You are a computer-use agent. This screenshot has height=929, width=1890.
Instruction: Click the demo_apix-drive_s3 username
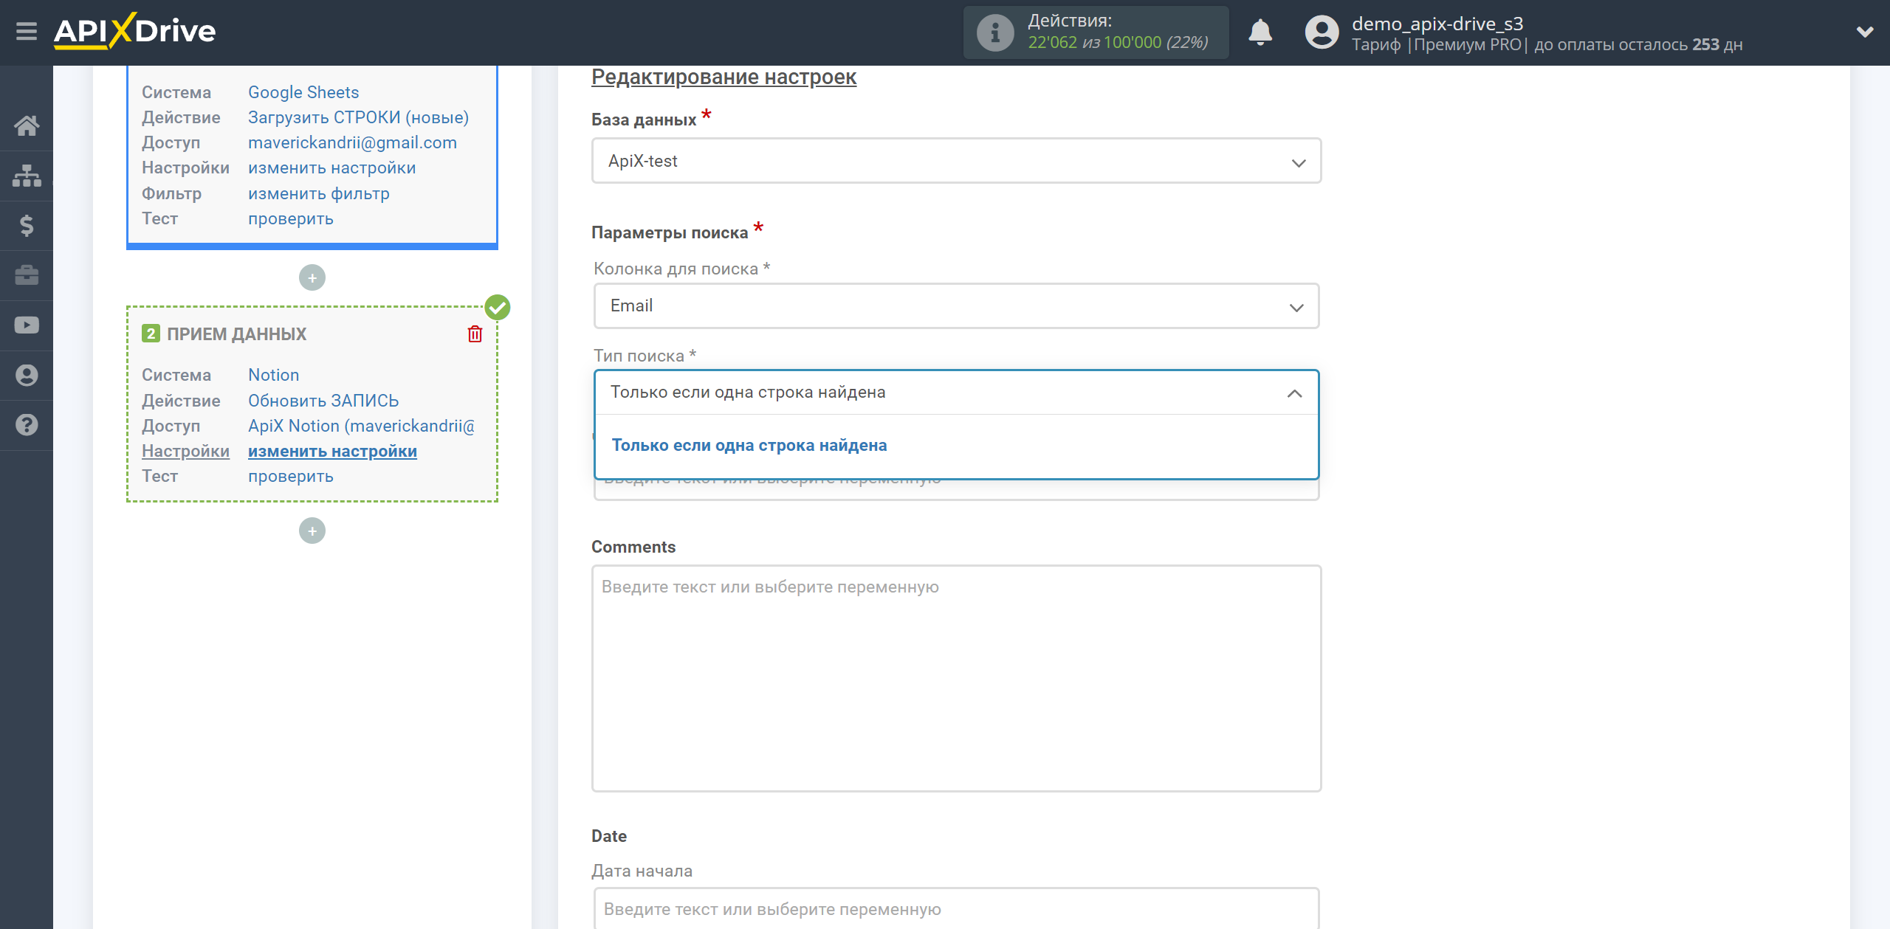[x=1437, y=24]
